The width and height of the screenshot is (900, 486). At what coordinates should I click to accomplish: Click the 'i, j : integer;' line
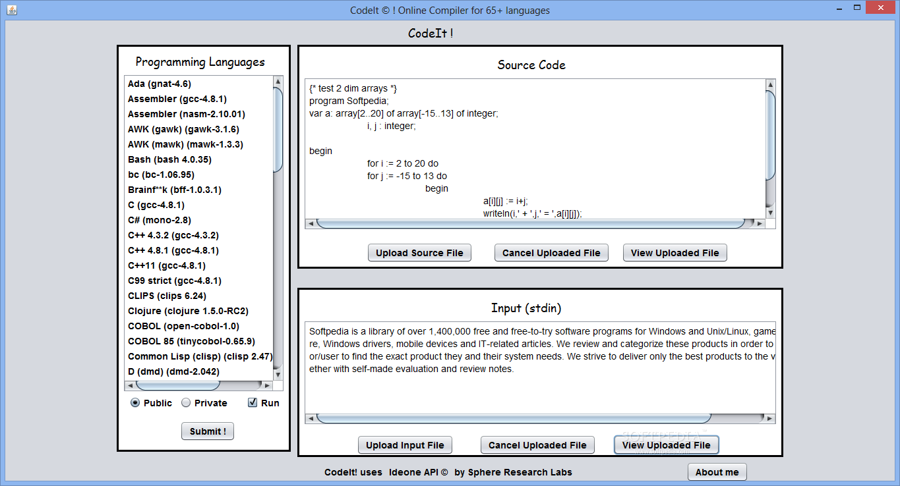pos(392,126)
